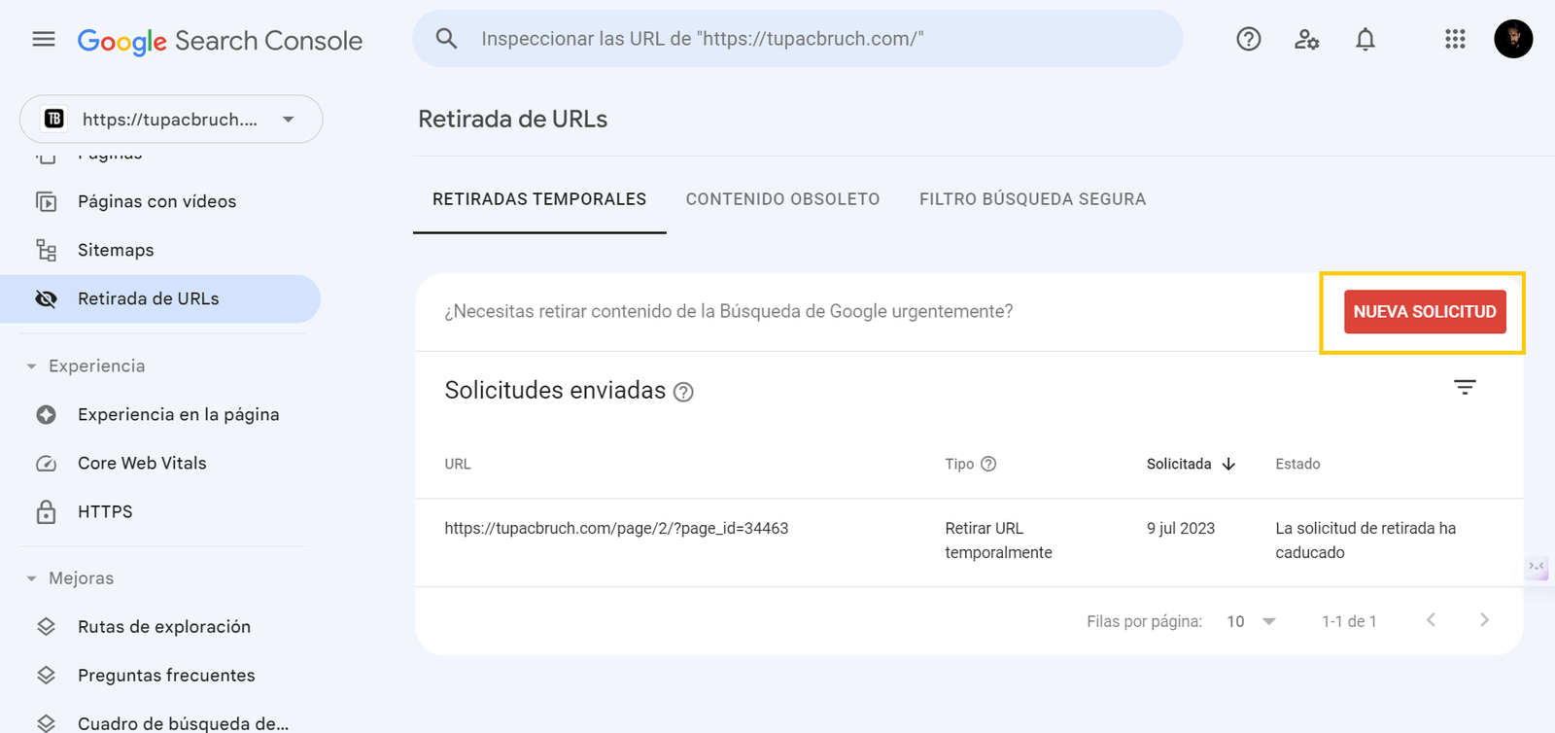Screen dimensions: 1555x733
Task: Open Core Web Vitals report
Action: coord(142,464)
